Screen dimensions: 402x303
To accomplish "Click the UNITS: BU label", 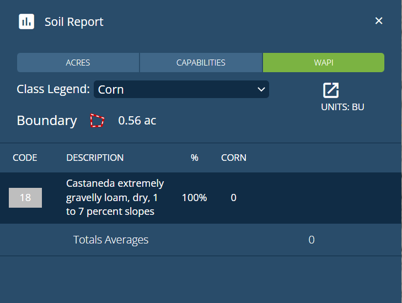I will click(342, 107).
